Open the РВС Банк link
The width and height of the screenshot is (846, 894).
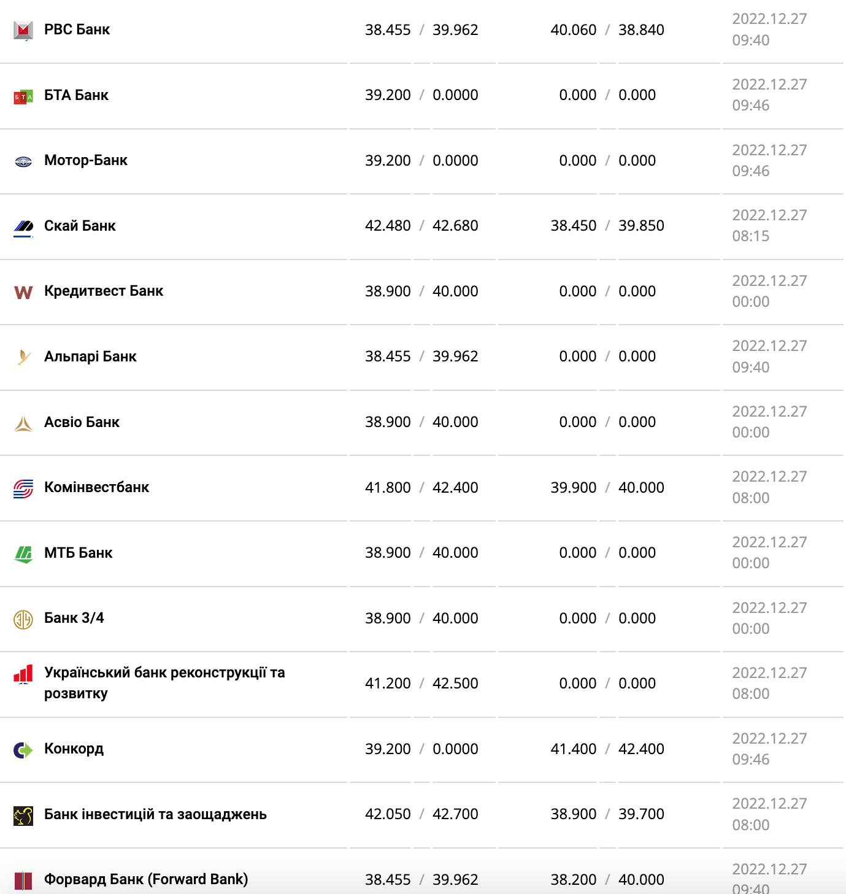(77, 29)
